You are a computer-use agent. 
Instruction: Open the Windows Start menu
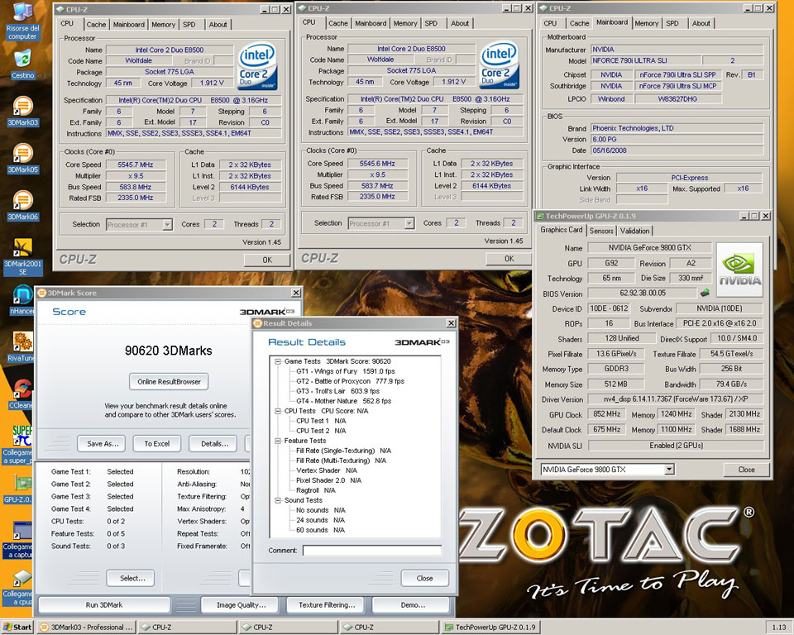[x=17, y=627]
